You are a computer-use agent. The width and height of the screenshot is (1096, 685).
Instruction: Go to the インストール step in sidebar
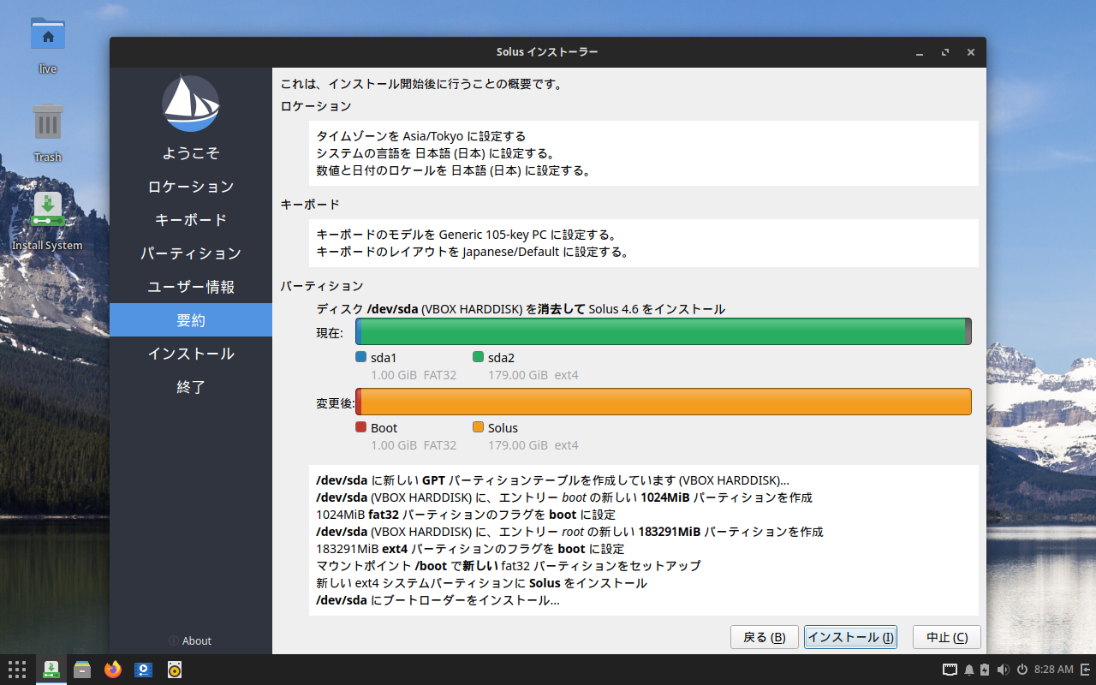(x=191, y=354)
